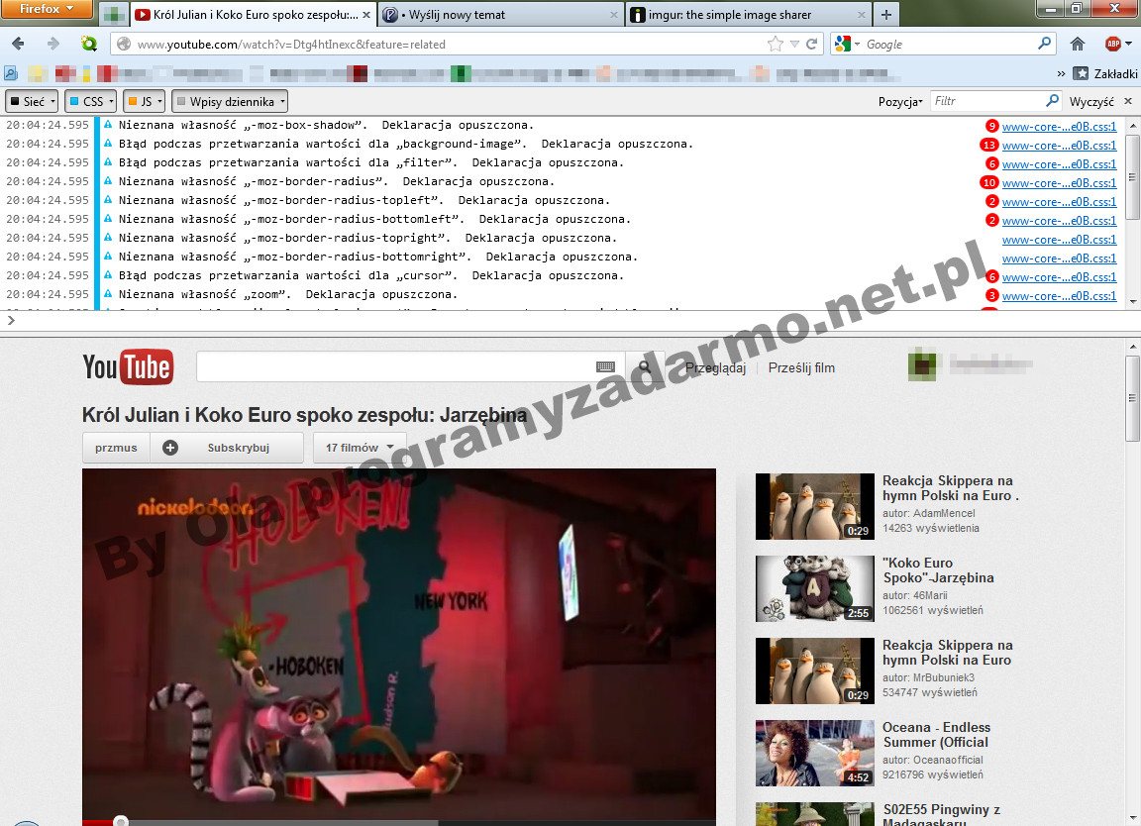Show more bookmarks with the chevron overflow
Image resolution: width=1141 pixels, height=826 pixels.
point(1060,73)
